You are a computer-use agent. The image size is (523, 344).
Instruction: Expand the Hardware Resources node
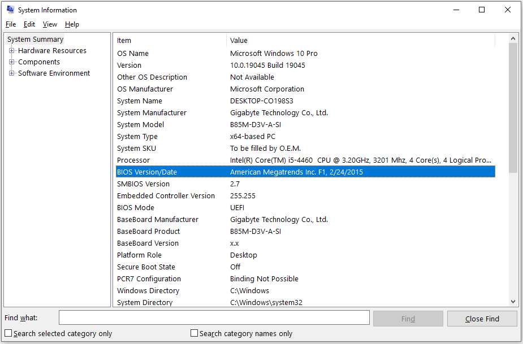point(12,51)
